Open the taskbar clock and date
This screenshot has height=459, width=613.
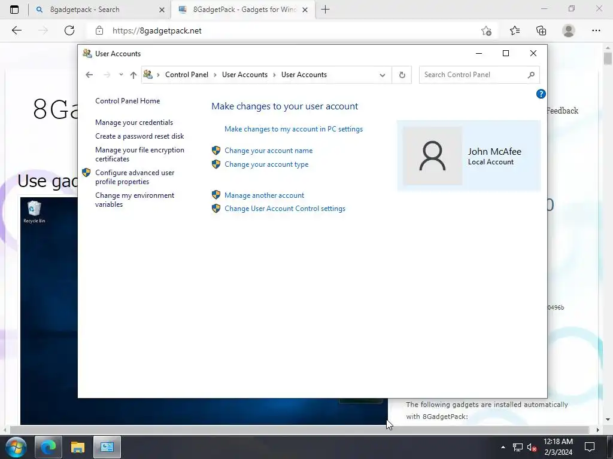tap(559, 447)
